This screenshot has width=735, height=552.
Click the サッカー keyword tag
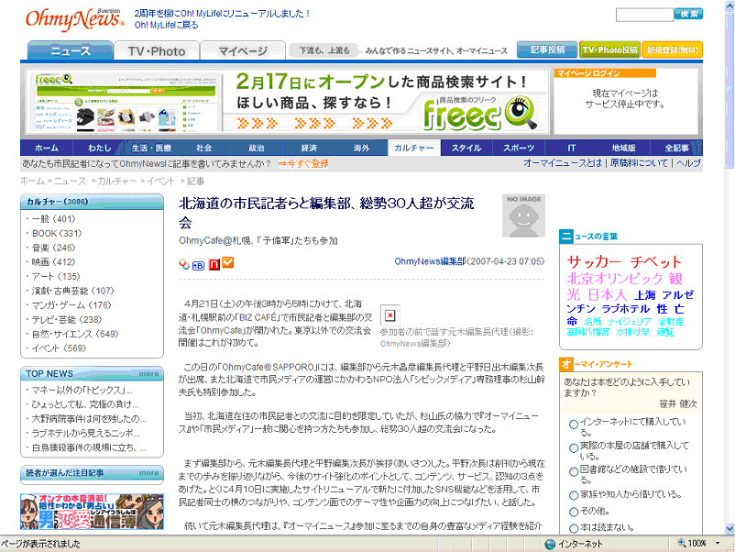click(594, 261)
